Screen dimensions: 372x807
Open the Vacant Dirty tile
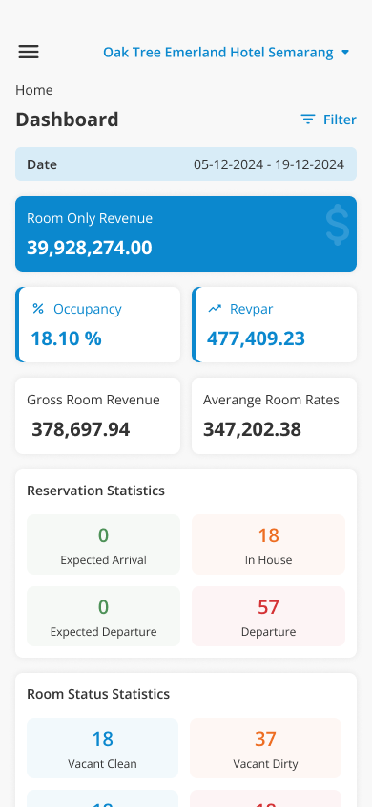point(266,749)
